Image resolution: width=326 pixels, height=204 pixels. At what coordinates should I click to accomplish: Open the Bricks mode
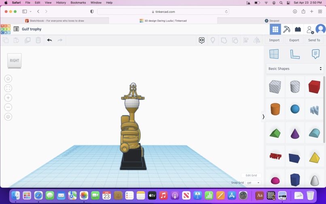pos(298,30)
